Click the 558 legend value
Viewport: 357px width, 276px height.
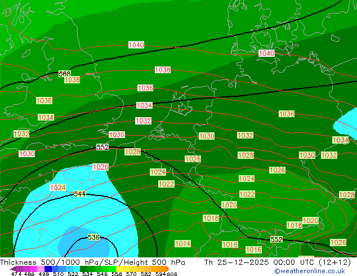click(x=117, y=274)
